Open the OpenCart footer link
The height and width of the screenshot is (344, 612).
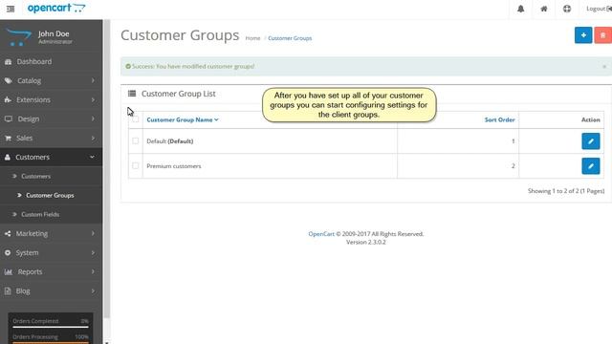click(321, 234)
